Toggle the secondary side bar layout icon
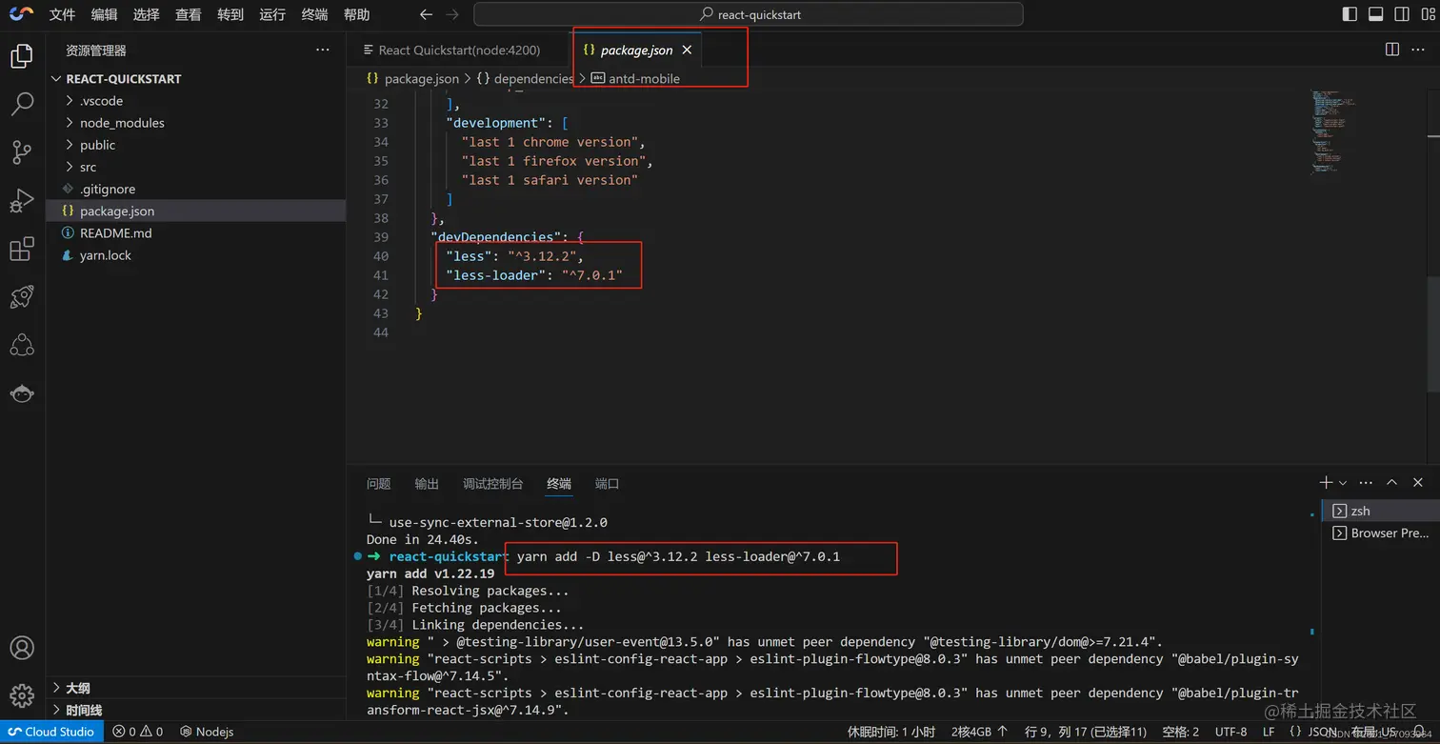 1402,14
